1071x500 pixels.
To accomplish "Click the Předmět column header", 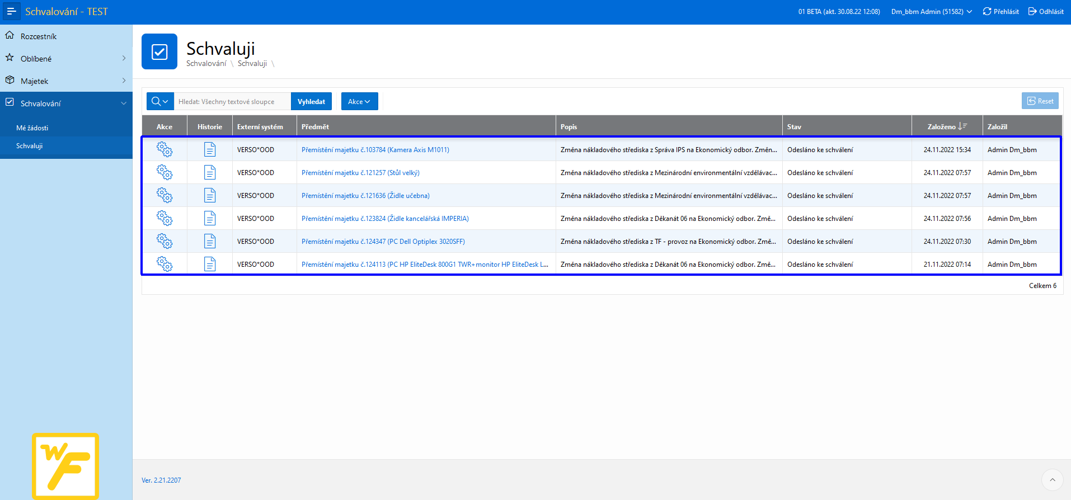I will point(426,126).
